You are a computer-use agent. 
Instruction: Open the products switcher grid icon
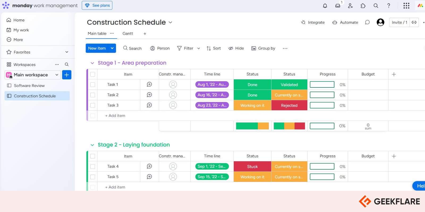[x=406, y=6]
